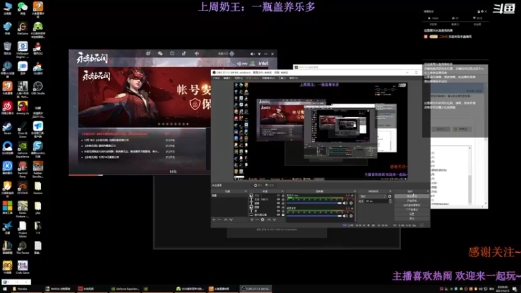Mute the 桌面音频 audio channel
Viewport: 521px width, 293px height.
coord(345,216)
